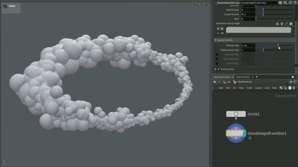Screen dimensions: 298x167
Task: Delete a ramp point with the X button
Action: [x=218, y=29]
